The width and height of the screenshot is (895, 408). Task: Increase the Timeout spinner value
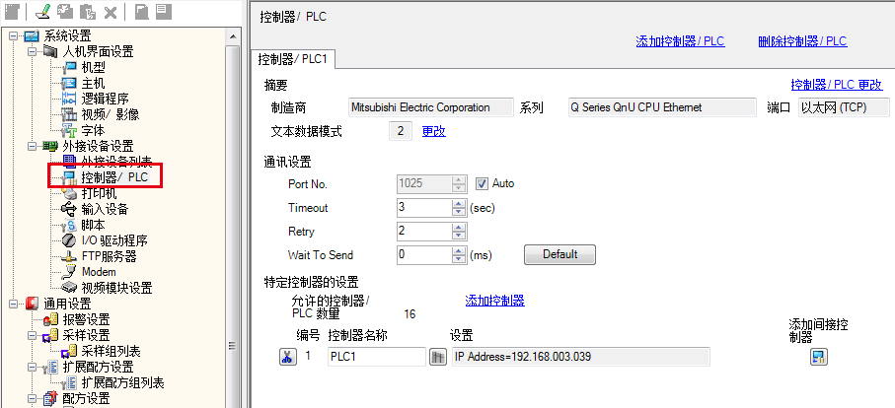click(x=458, y=203)
